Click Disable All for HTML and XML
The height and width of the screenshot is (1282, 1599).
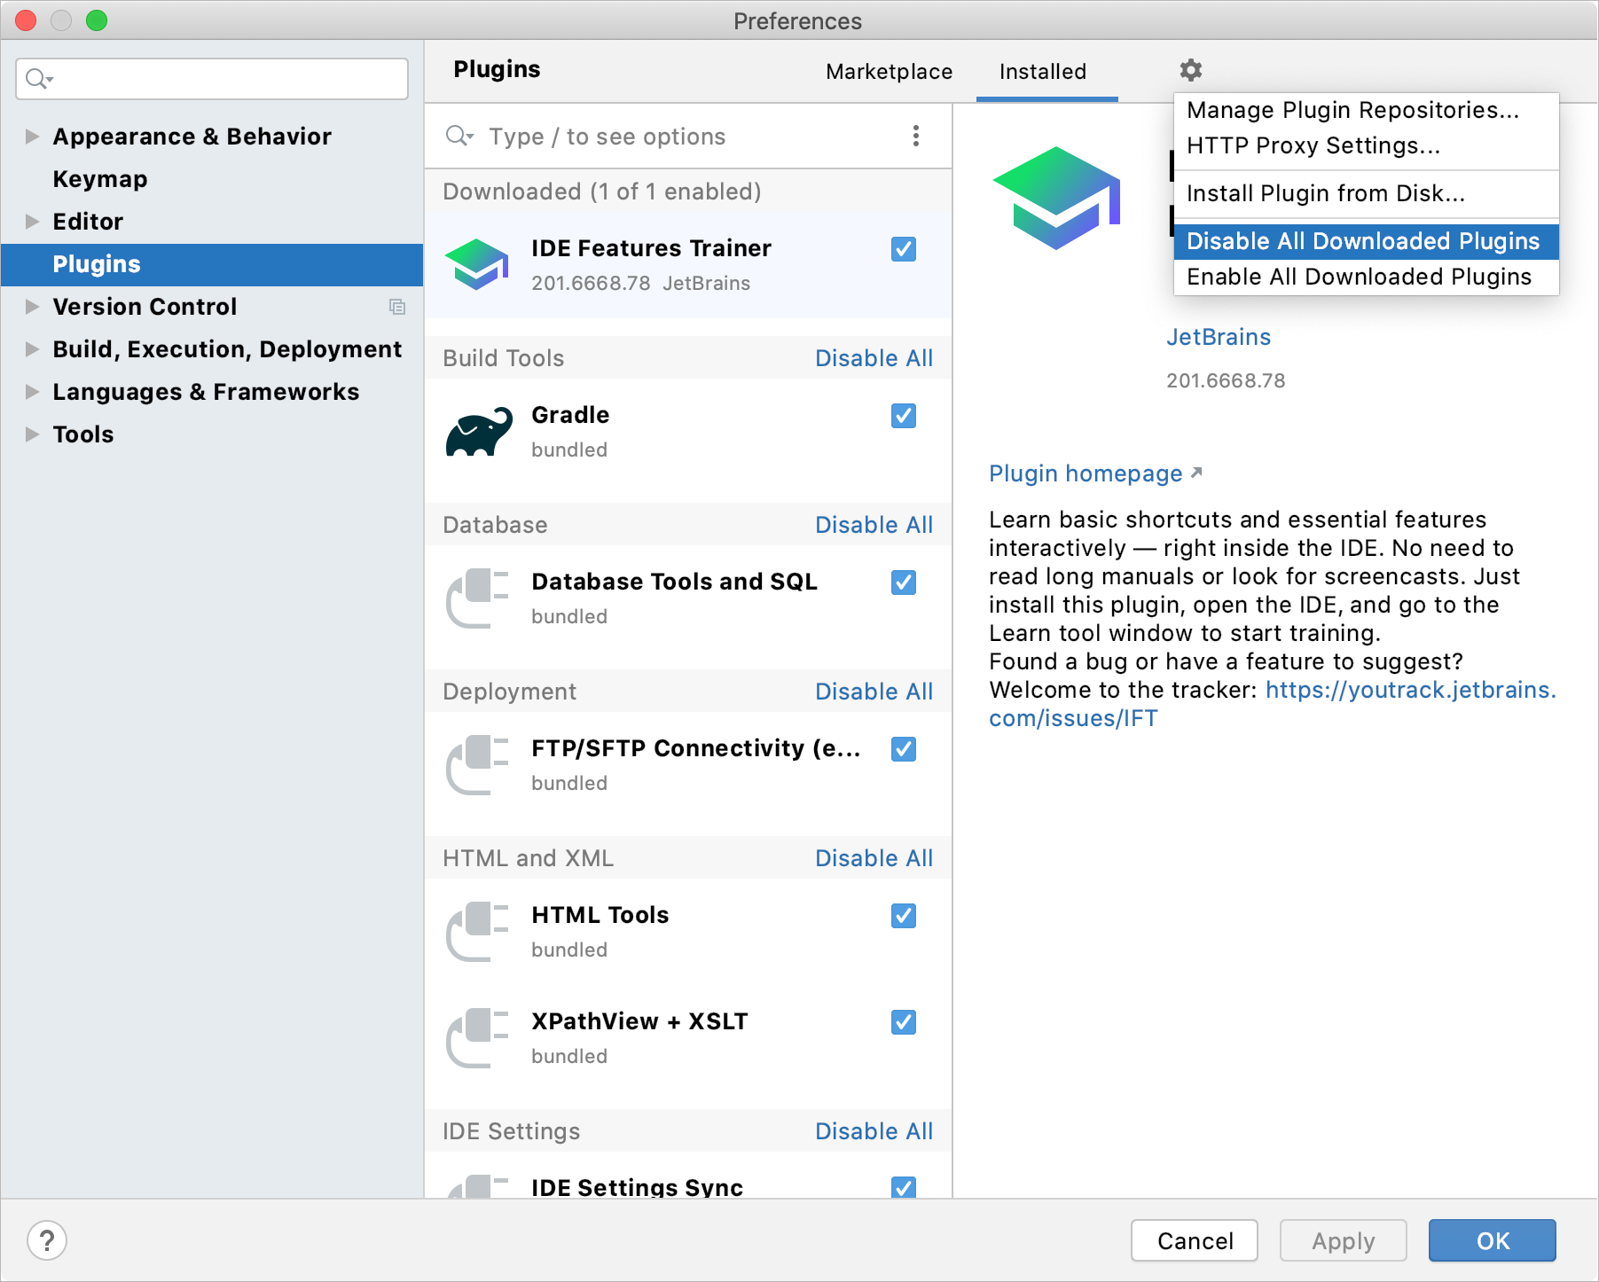(874, 858)
